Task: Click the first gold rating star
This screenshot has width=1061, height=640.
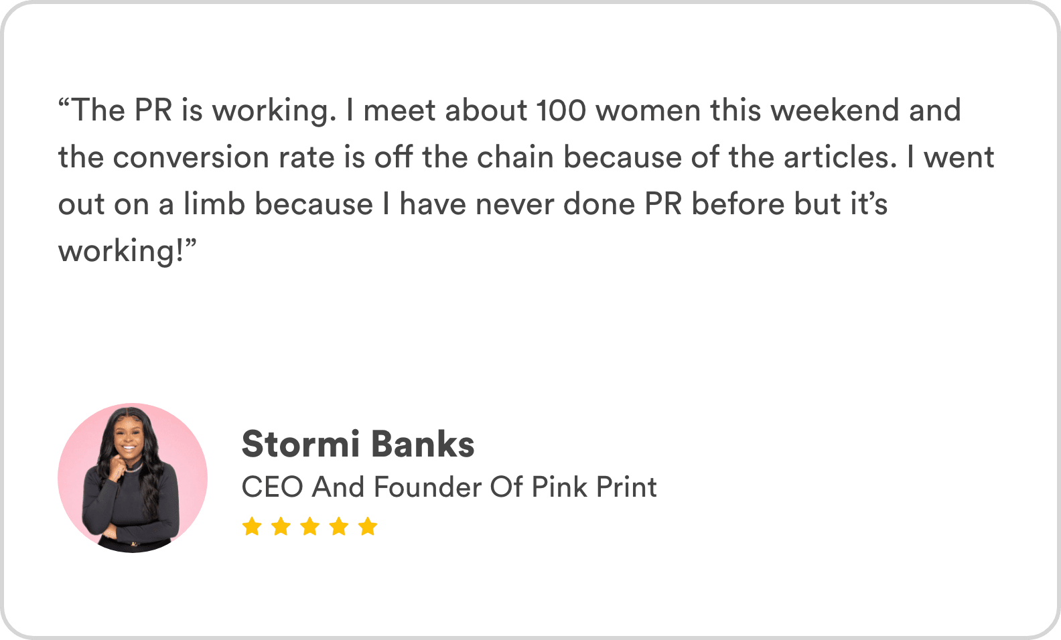Action: pyautogui.click(x=252, y=527)
